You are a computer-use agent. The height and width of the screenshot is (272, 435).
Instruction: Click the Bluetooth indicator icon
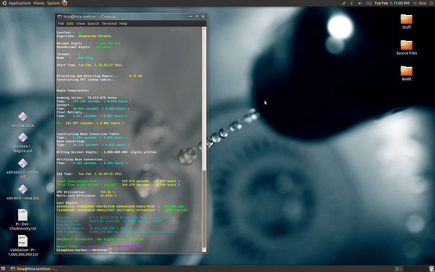(352, 3)
